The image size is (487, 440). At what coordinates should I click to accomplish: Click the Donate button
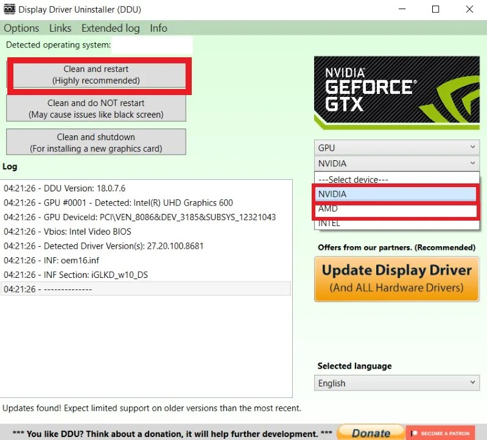point(371,433)
